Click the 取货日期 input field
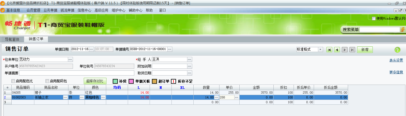406x116 pixels. 170,73
